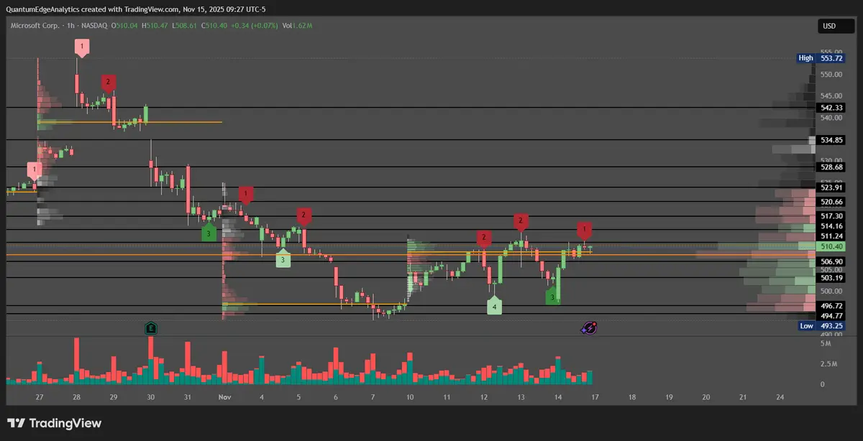The image size is (863, 441).
Task: Click the earnings 'E' marker icon
Action: [151, 328]
